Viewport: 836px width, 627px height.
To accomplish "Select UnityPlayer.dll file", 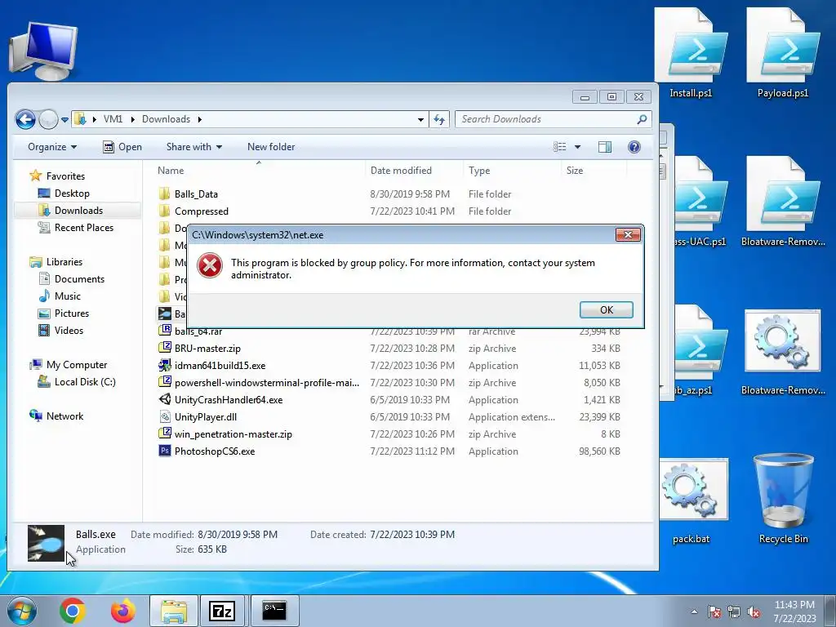I will [205, 416].
